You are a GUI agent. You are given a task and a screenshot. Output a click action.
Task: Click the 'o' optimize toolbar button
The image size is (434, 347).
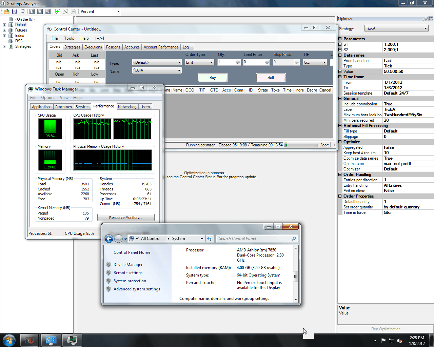click(40, 12)
